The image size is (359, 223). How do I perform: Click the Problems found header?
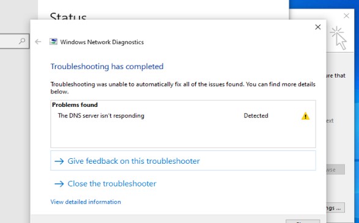coord(75,104)
